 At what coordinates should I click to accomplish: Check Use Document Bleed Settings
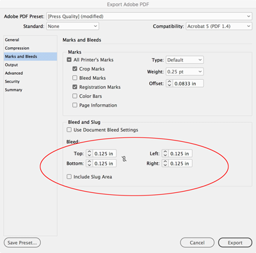point(69,130)
